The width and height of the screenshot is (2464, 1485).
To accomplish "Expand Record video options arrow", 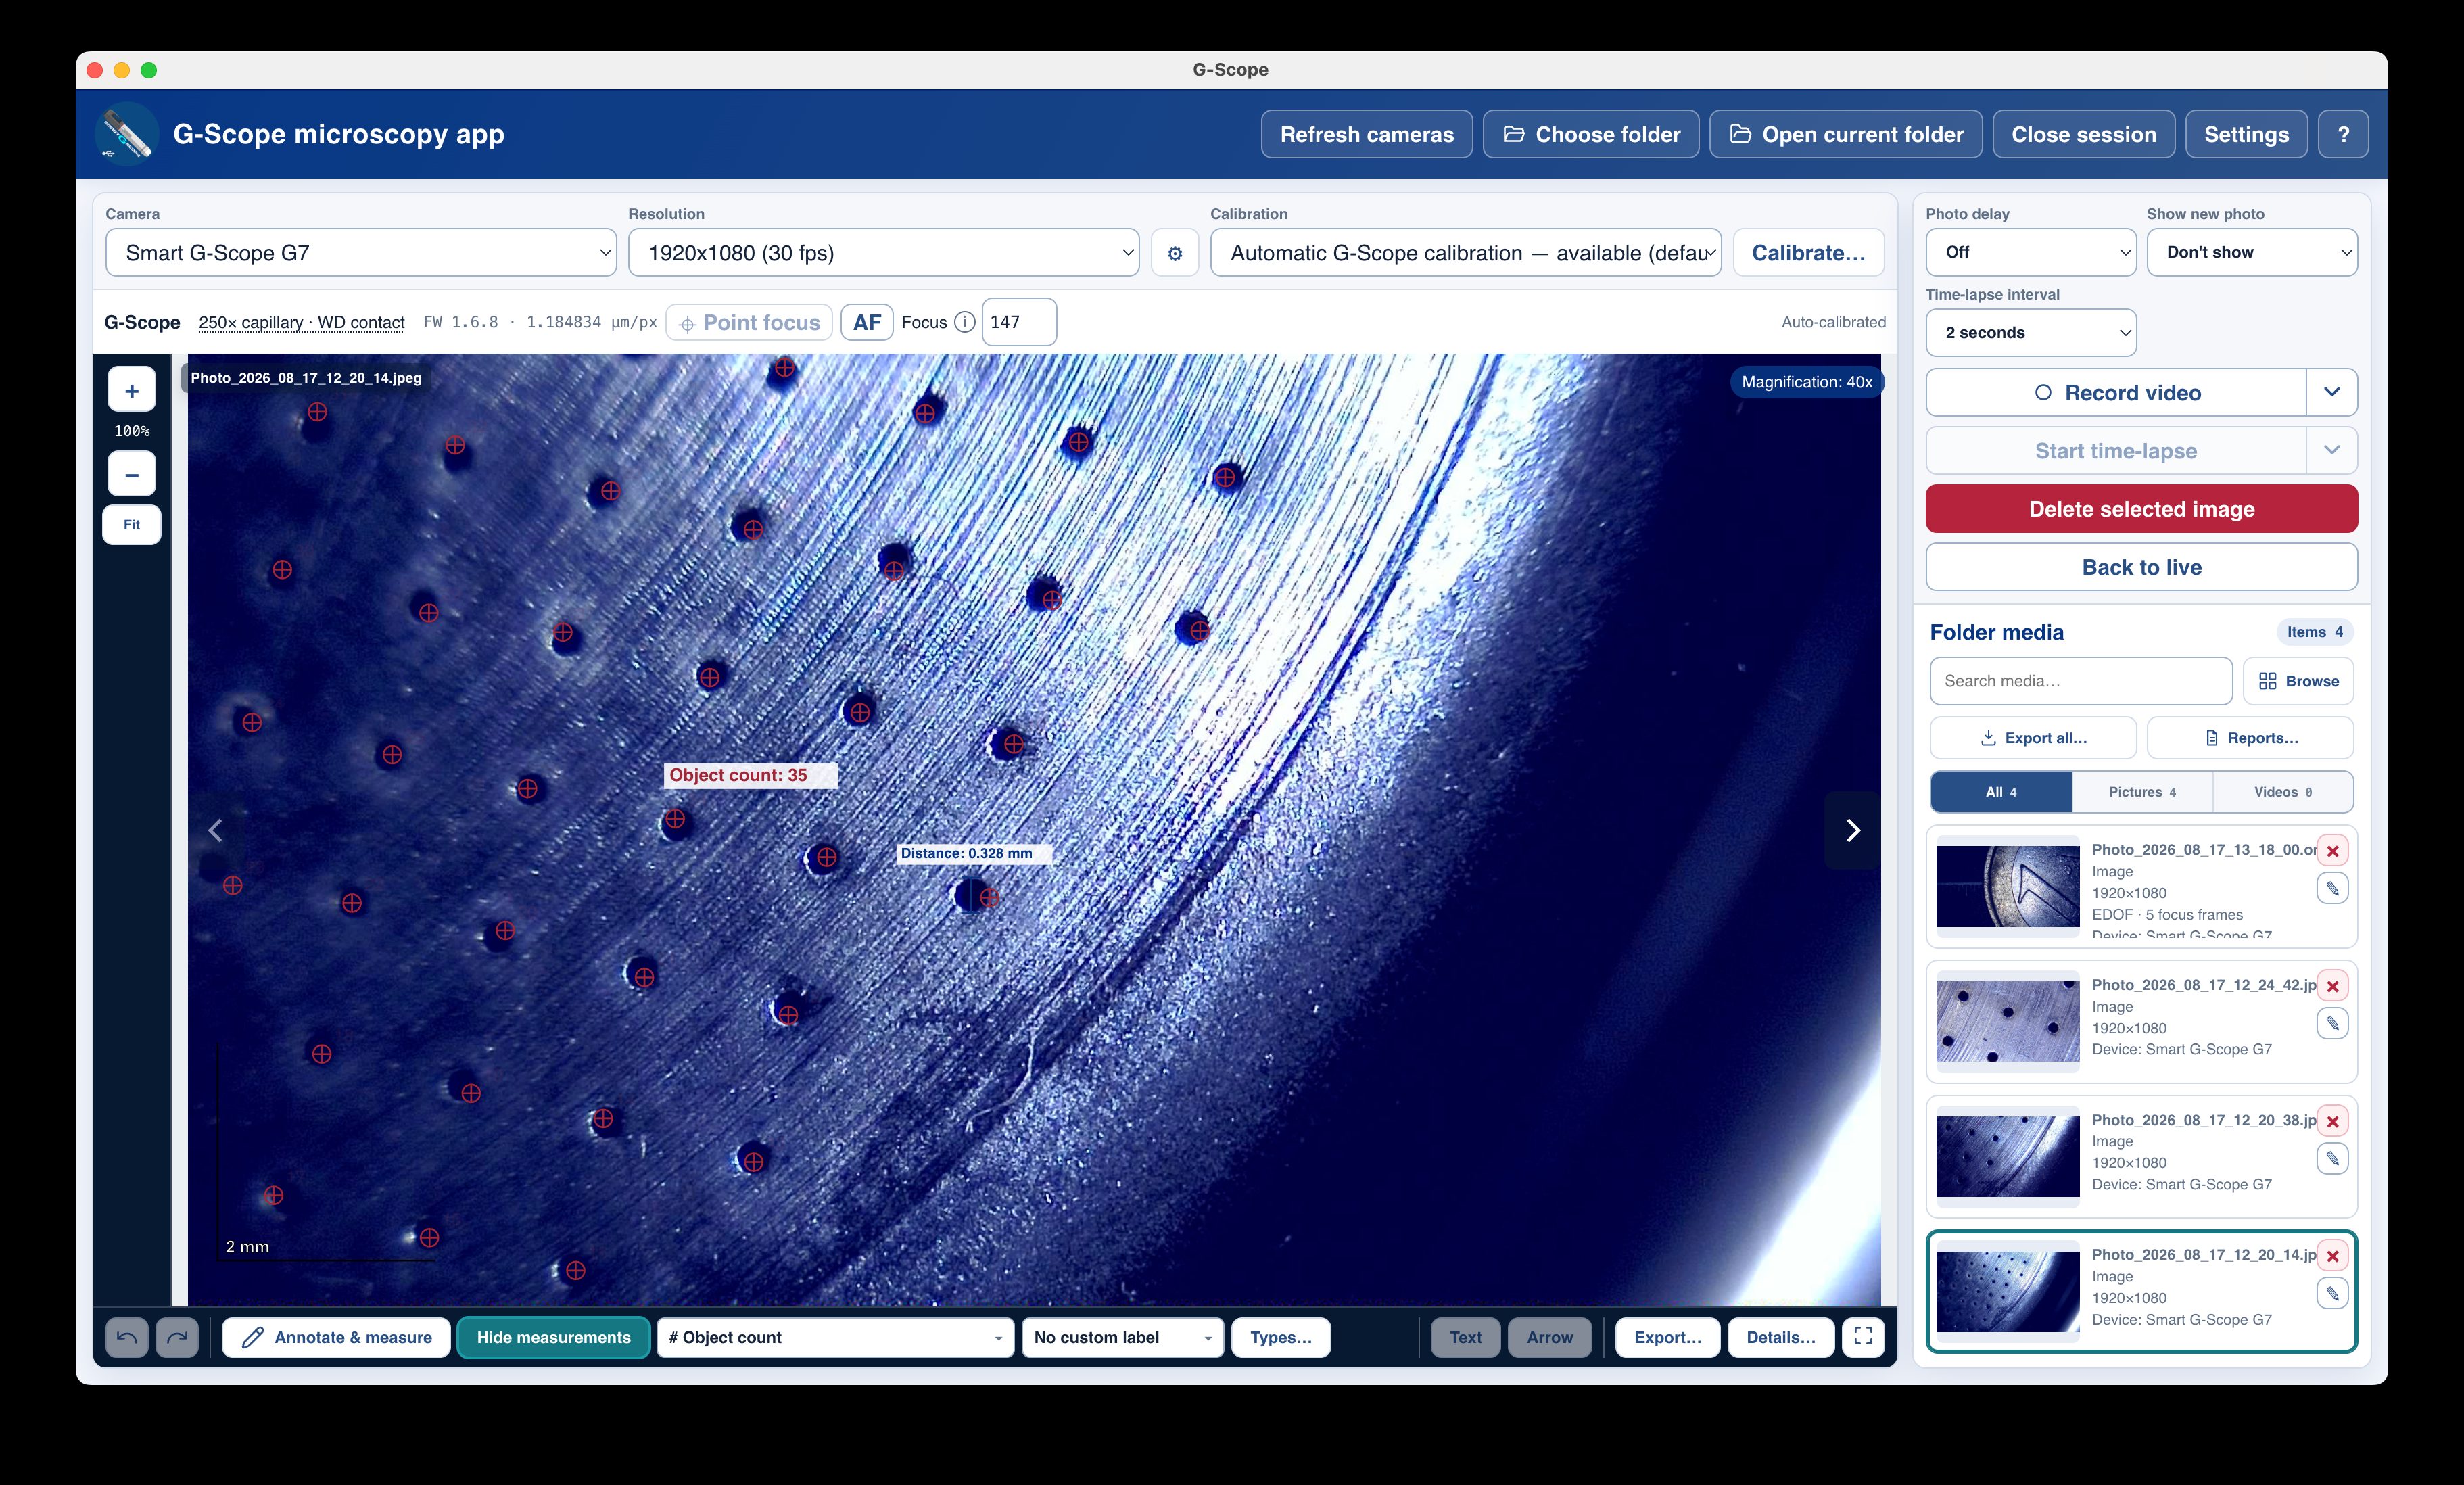I will click(2331, 392).
